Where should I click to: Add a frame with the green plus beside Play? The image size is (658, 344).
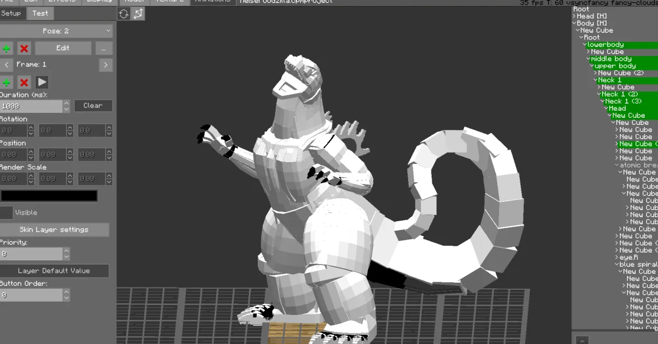point(6,83)
